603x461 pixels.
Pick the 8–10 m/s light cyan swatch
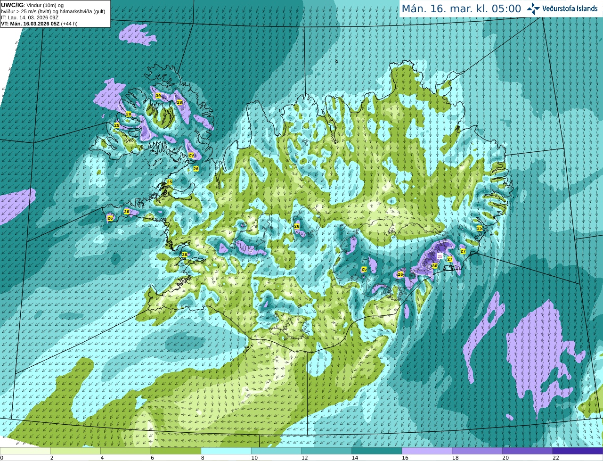click(226, 451)
